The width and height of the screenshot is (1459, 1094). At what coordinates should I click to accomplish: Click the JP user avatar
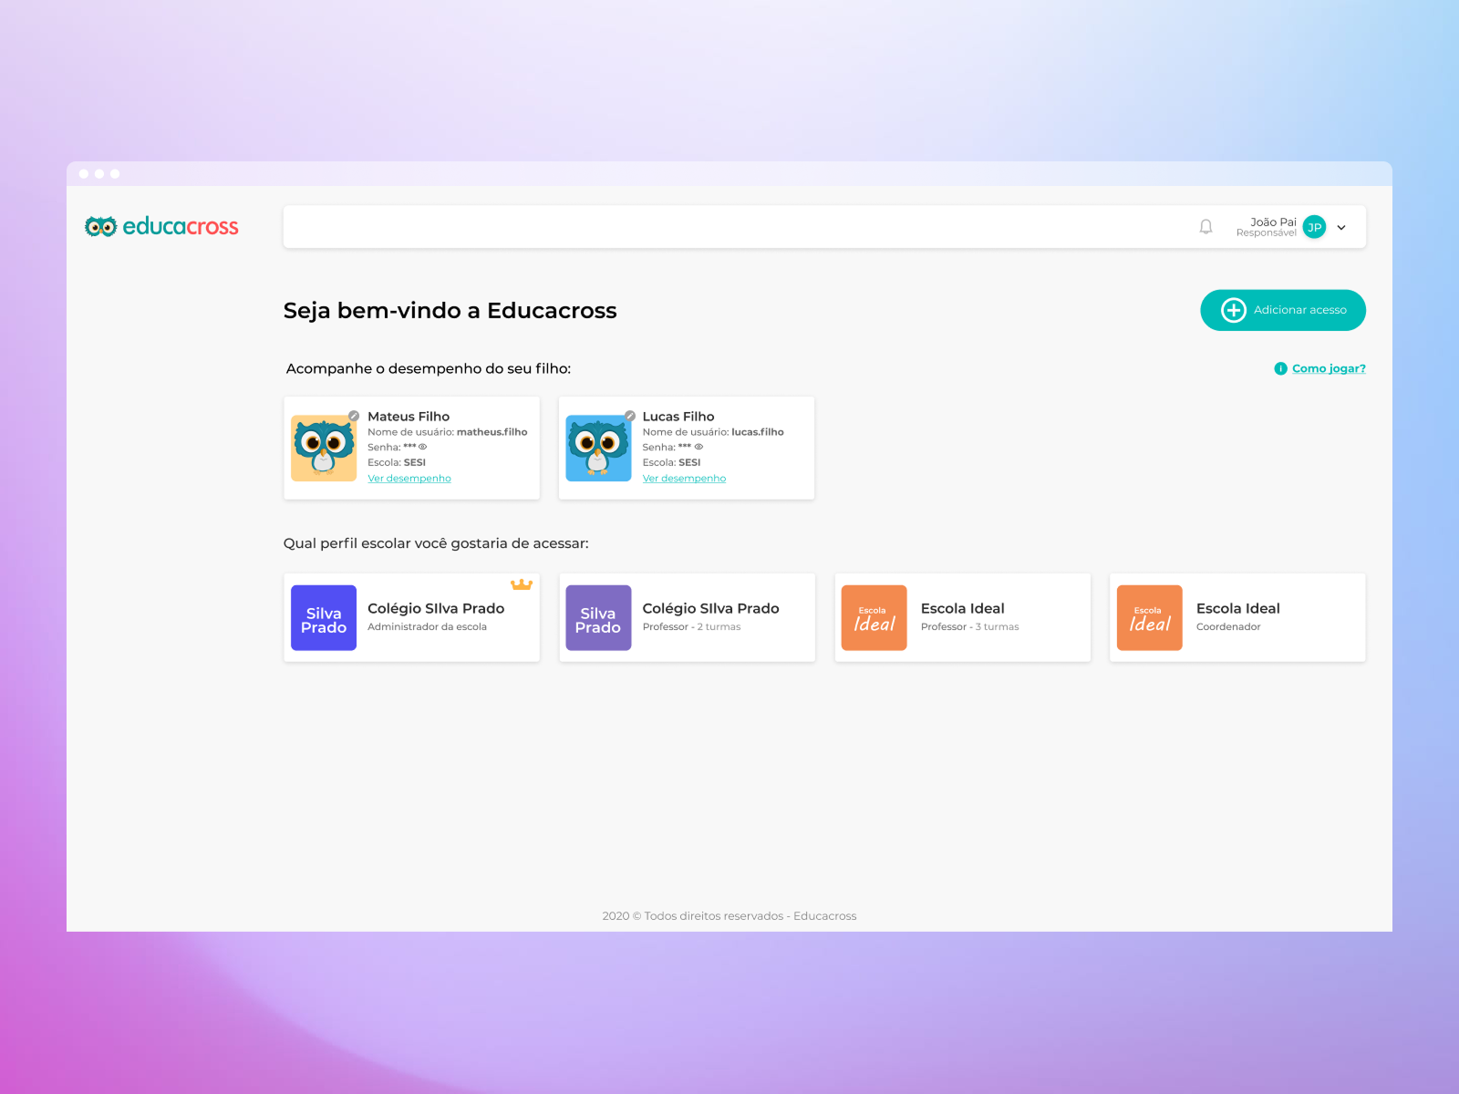tap(1314, 227)
